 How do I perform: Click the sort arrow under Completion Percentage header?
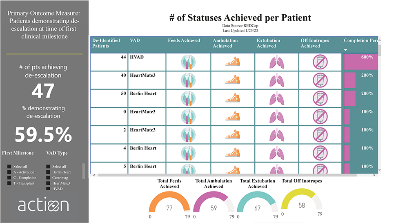[x=346, y=50]
